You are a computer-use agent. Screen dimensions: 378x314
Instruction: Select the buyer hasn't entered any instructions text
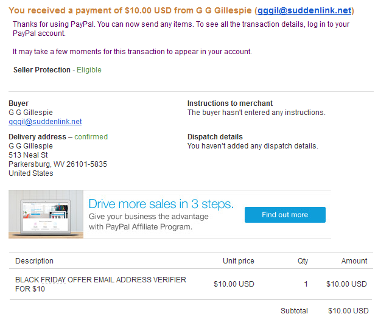point(256,113)
